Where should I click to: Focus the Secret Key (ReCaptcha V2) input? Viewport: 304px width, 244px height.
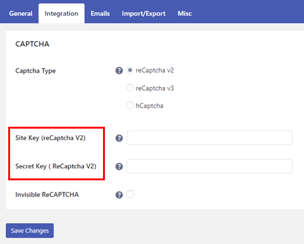(209, 166)
